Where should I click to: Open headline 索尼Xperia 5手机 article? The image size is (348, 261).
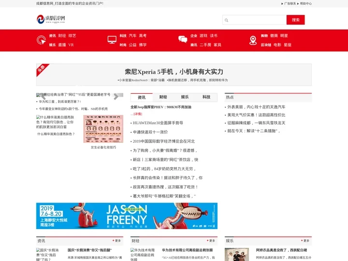tap(174, 72)
